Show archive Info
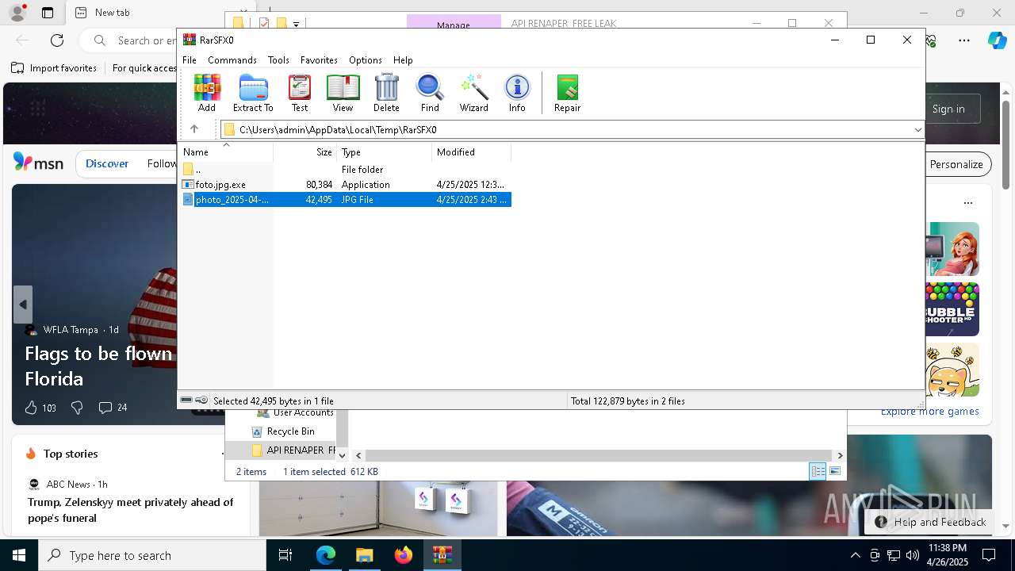Viewport: 1015px width, 571px height. tap(517, 93)
